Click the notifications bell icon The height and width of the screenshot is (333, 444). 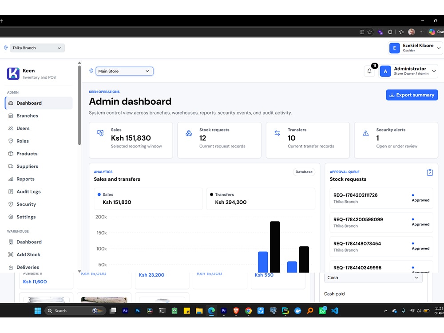369,71
